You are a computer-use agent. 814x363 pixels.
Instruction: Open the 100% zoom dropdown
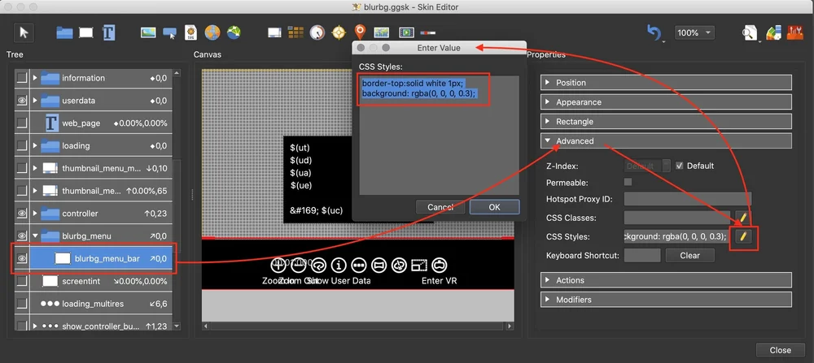coord(694,32)
